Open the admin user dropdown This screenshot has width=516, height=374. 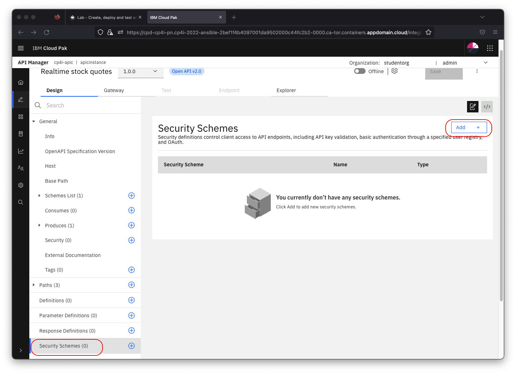(x=465, y=63)
